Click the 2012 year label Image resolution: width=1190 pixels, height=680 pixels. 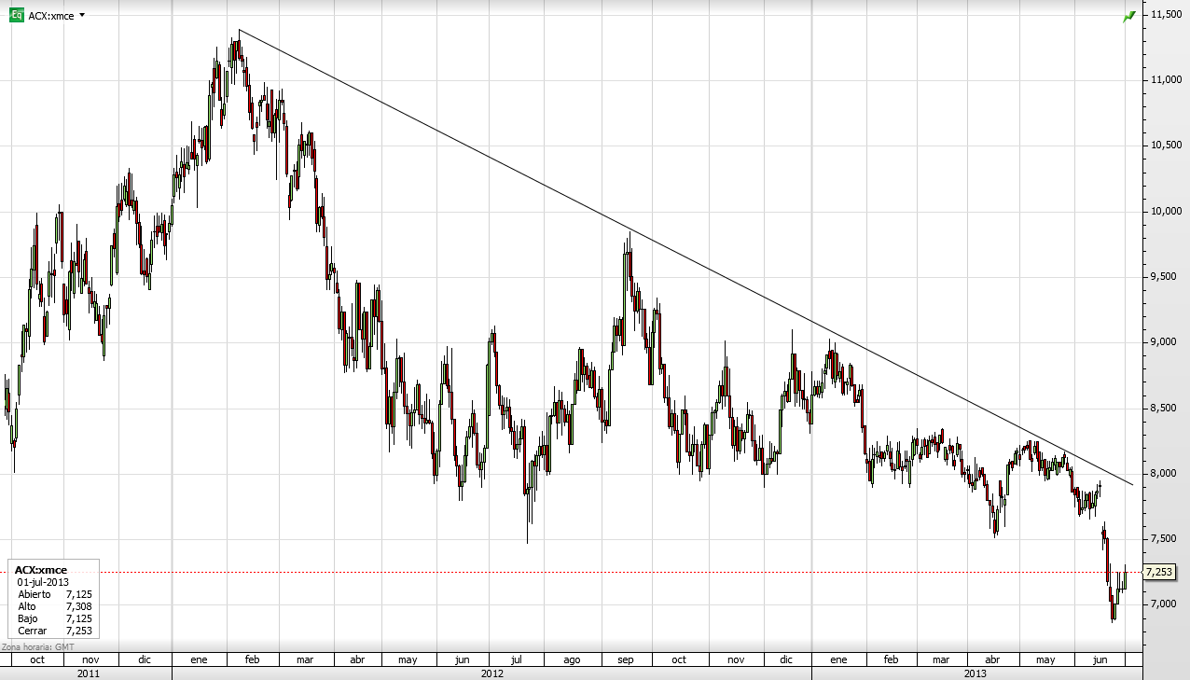[x=492, y=673]
